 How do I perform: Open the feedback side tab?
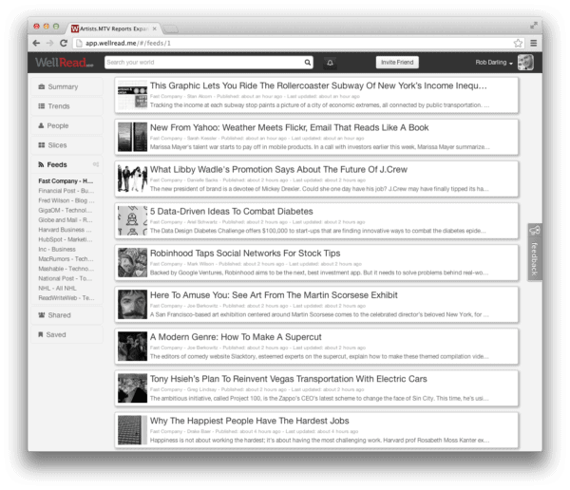click(535, 252)
